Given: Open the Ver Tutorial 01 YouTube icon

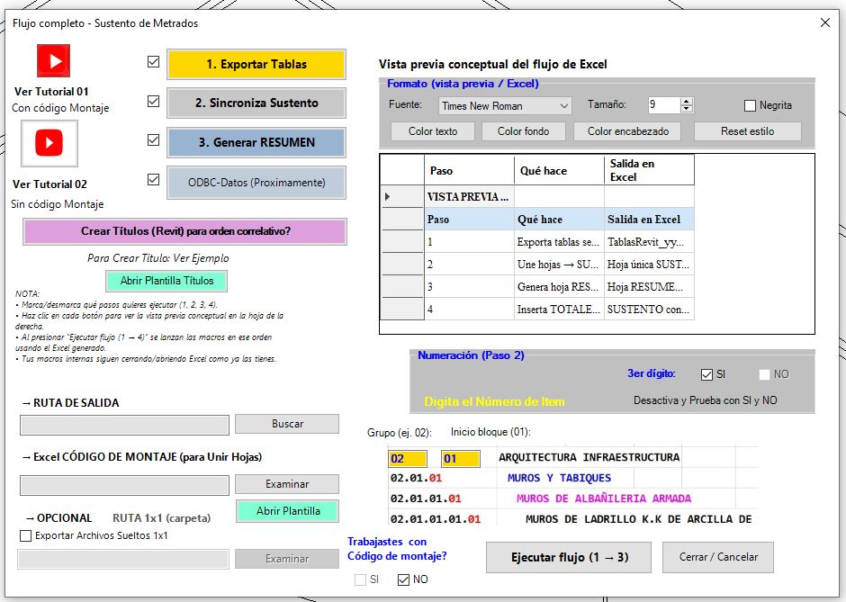Looking at the screenshot, I should pos(53,61).
